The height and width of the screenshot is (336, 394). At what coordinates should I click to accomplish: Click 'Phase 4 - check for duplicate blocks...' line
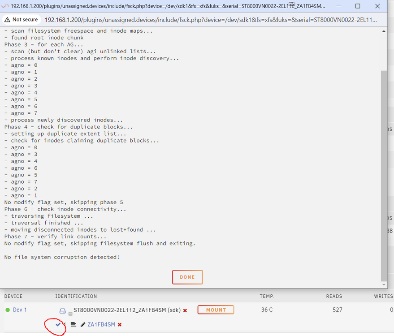[68, 127]
